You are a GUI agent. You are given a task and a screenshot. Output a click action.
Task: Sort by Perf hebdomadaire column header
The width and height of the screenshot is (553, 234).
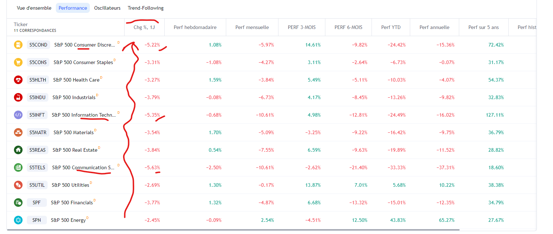(x=195, y=27)
